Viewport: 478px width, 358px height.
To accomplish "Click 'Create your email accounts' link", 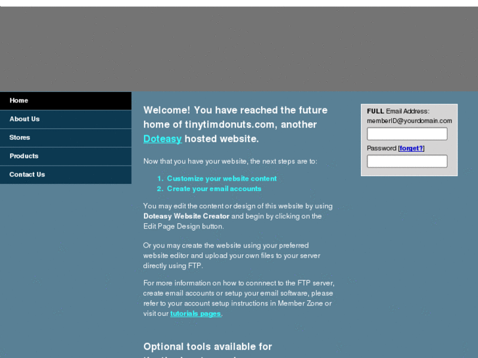I will 214,189.
